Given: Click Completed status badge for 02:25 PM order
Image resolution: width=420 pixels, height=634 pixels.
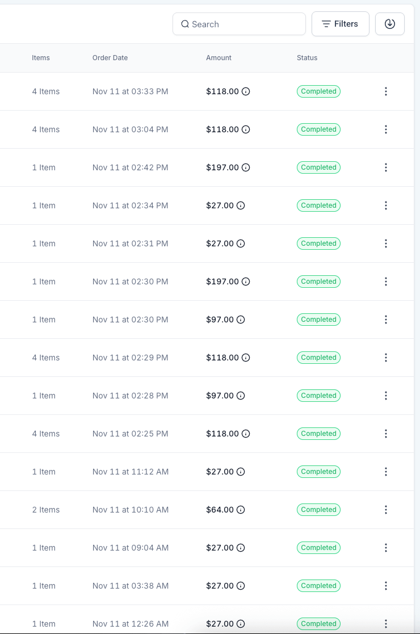Looking at the screenshot, I should (x=318, y=434).
